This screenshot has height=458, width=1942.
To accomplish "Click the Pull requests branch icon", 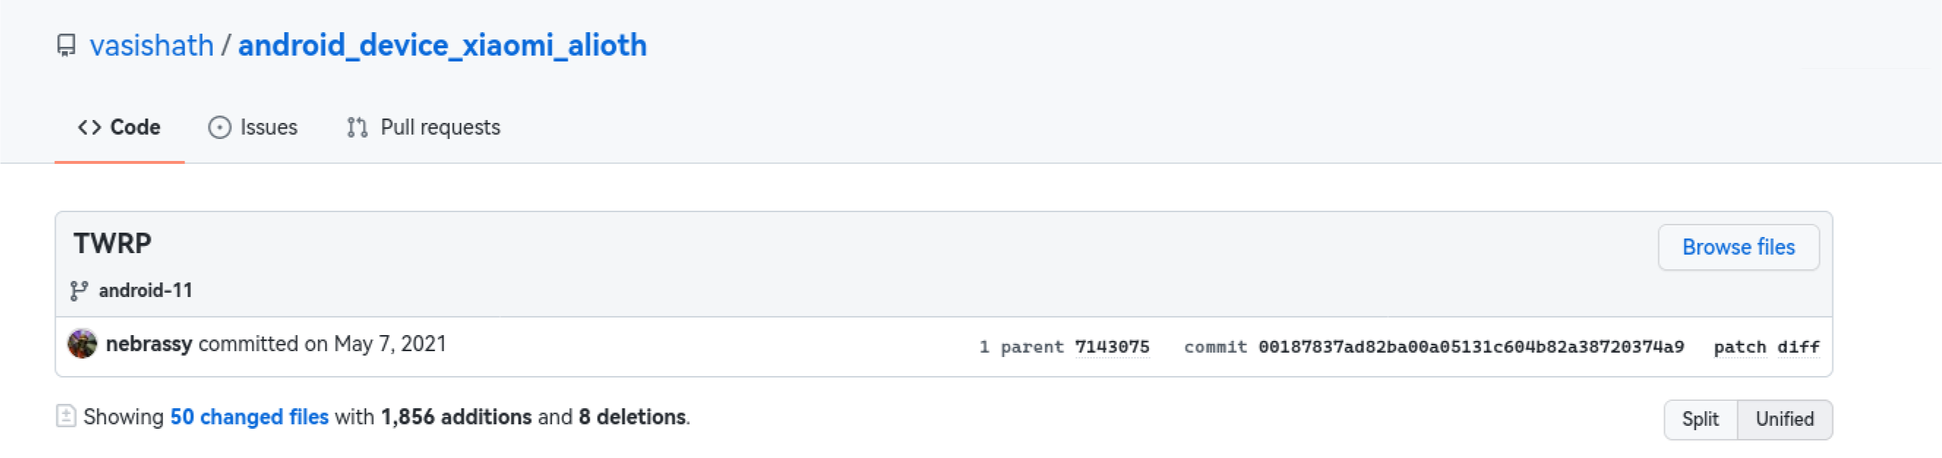I will pyautogui.click(x=358, y=127).
